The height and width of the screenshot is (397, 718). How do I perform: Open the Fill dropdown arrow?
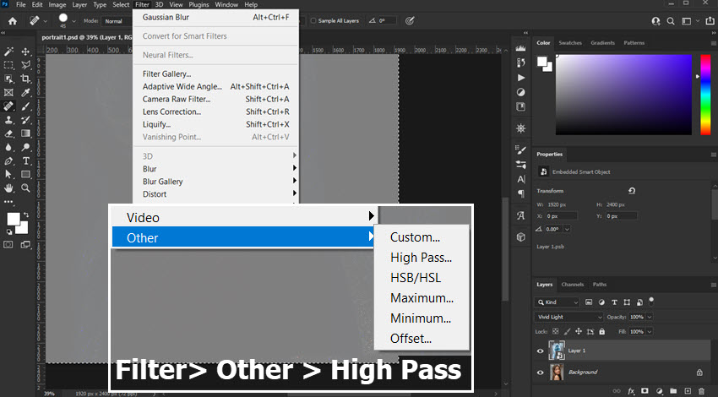pyautogui.click(x=650, y=331)
